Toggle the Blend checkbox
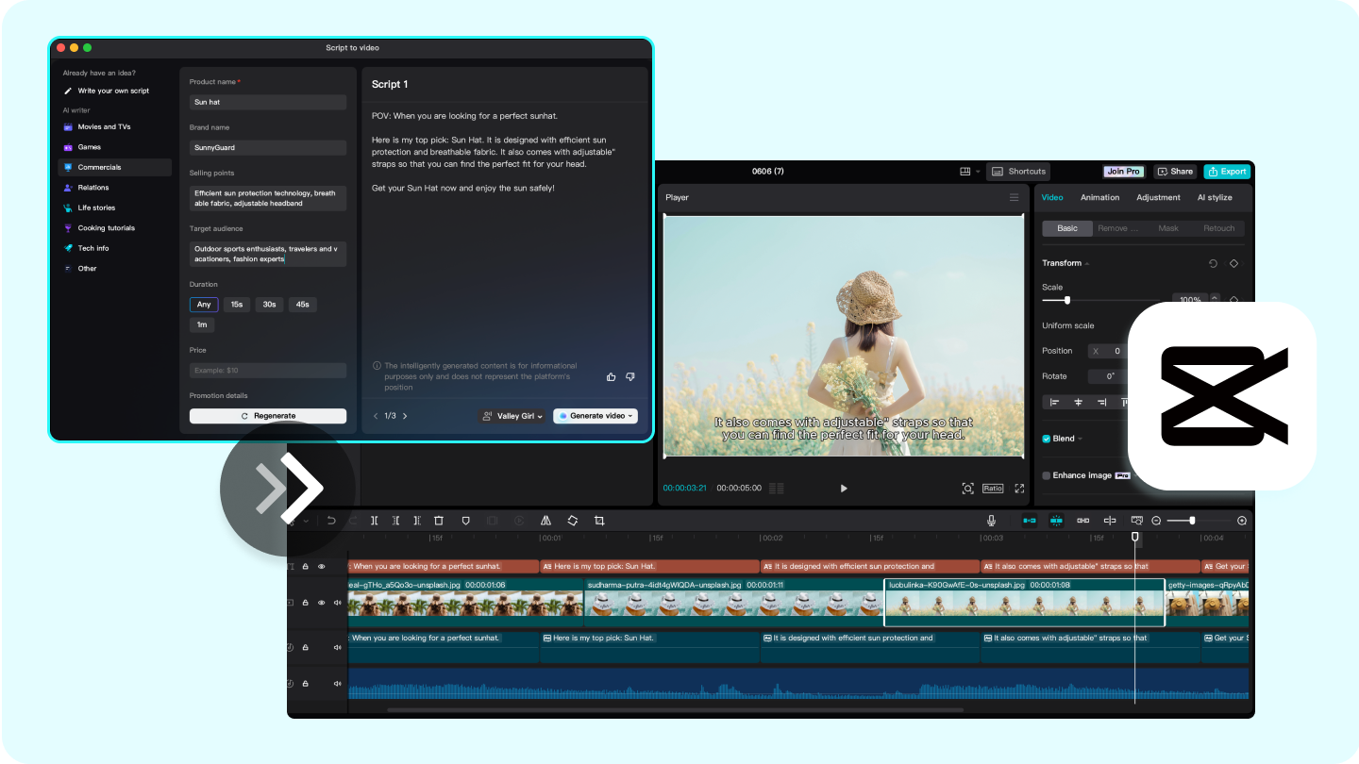 tap(1047, 439)
